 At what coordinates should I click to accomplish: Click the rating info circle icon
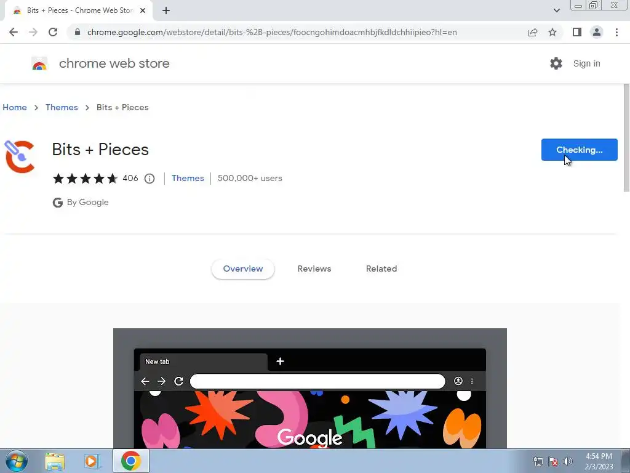click(x=150, y=179)
